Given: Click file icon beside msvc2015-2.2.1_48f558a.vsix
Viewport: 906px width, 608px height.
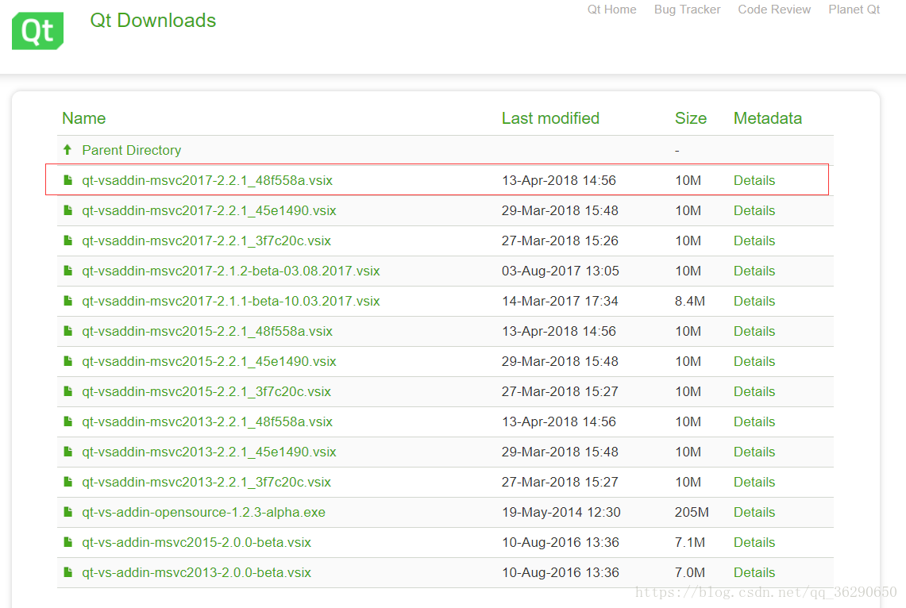Looking at the screenshot, I should click(x=68, y=331).
